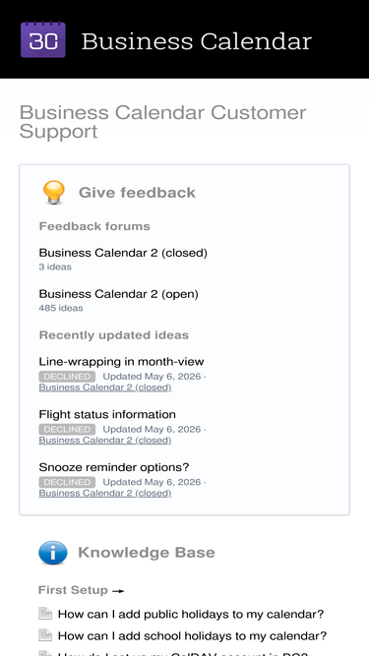Image resolution: width=369 pixels, height=656 pixels.
Task: Click the purple Business Calendar logo icon
Action: pos(43,39)
